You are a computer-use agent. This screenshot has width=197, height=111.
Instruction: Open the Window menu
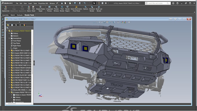(52, 3)
